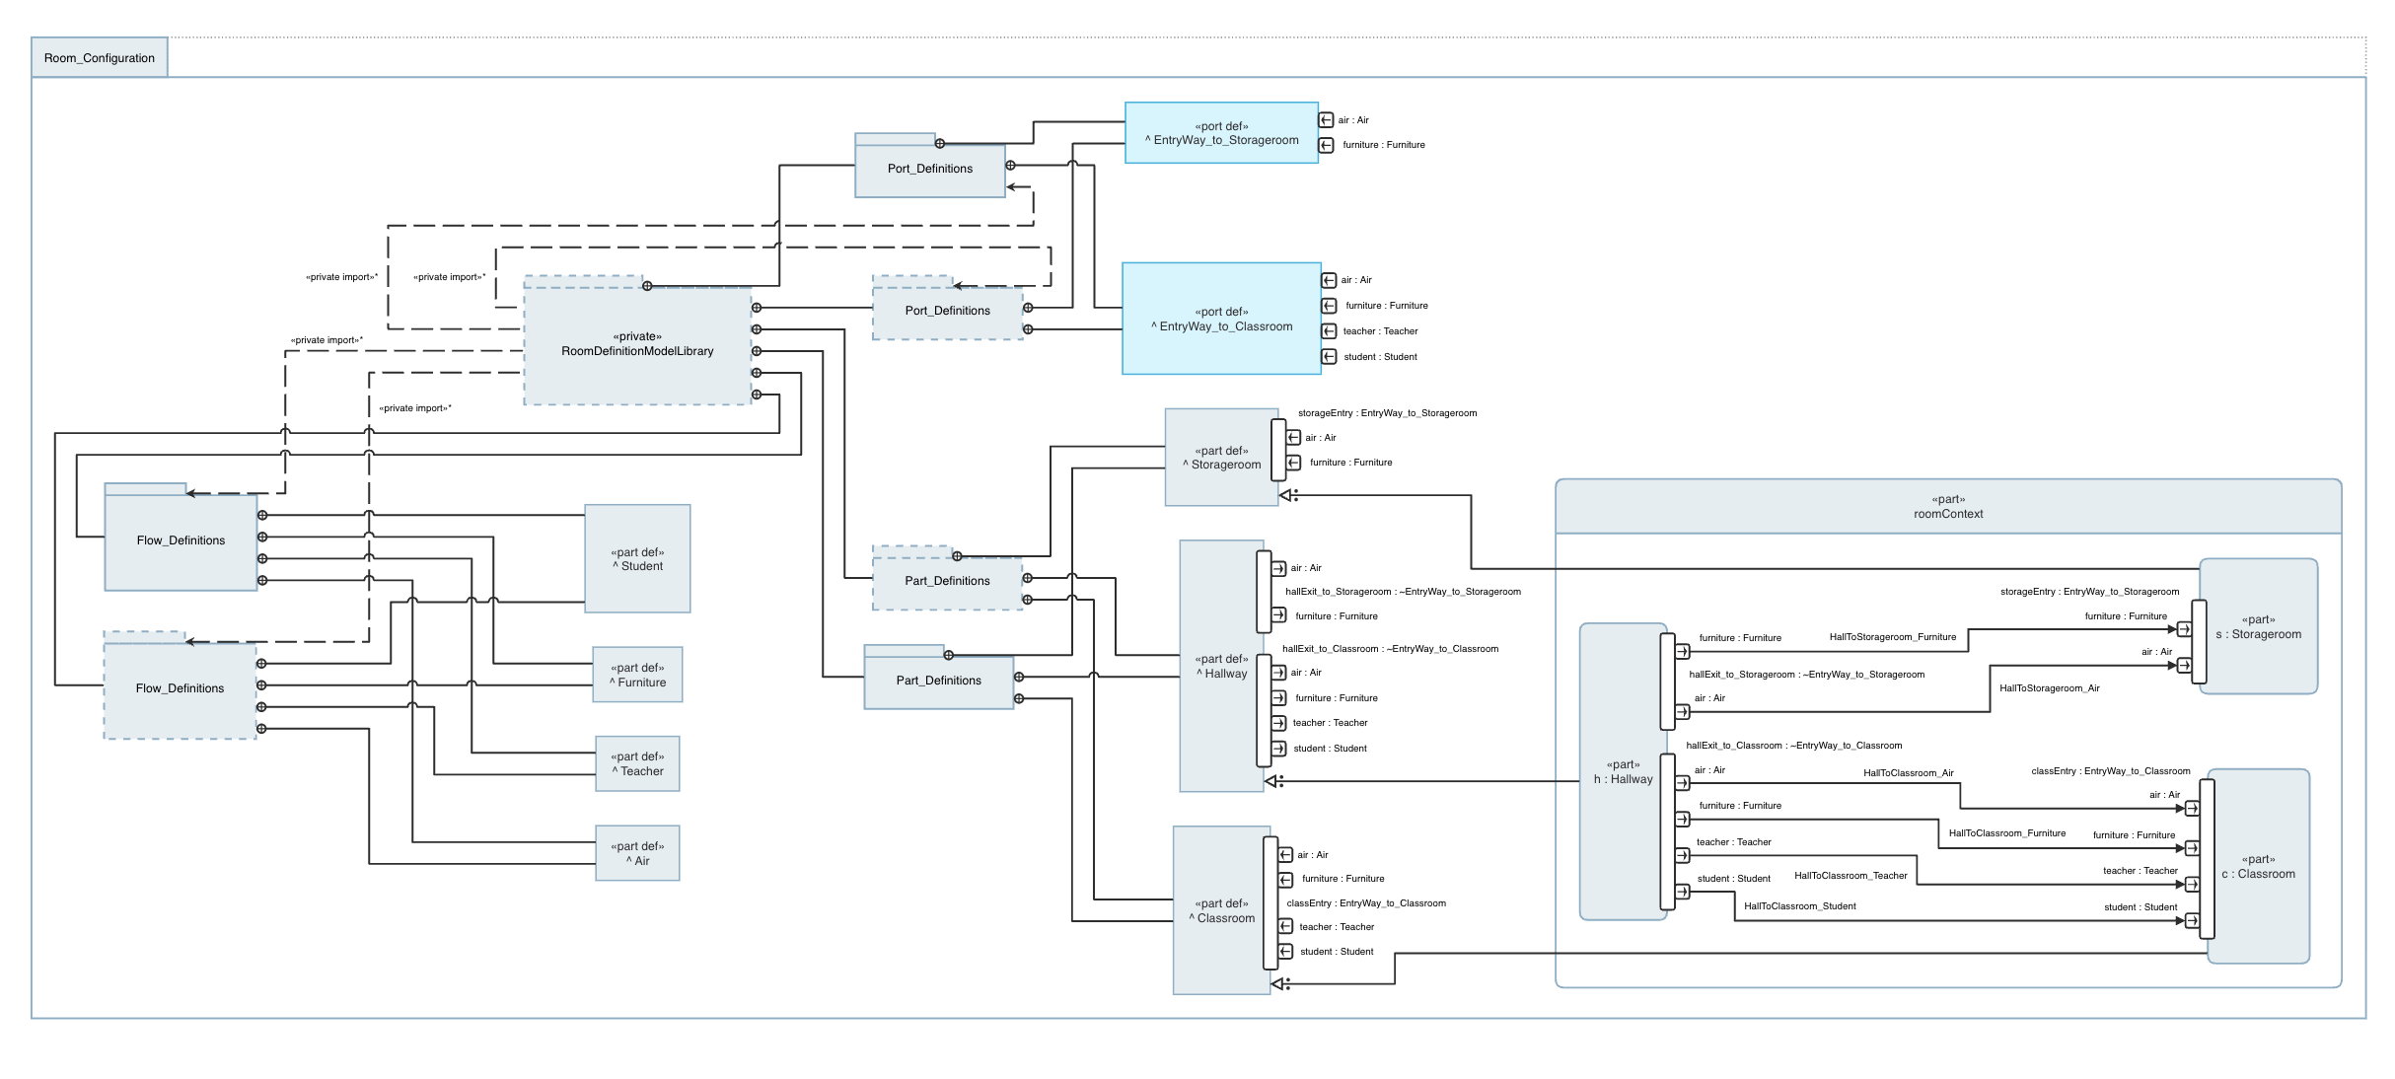
Task: Click the student : Student port icon on Hallway part def
Action: (x=1279, y=749)
